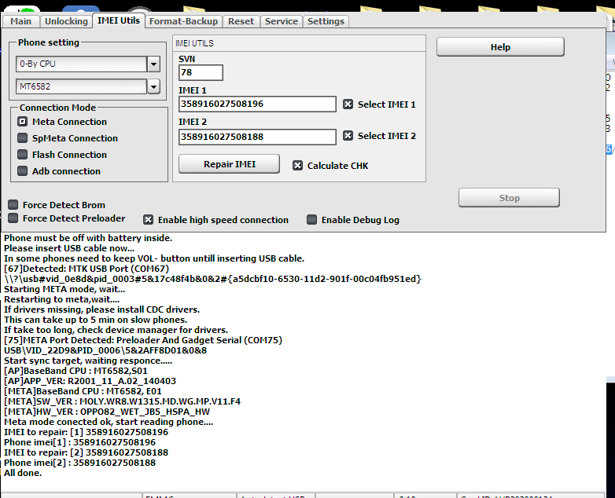Uncheck Select IMEI 1 checkbox
Screen dimensions: 615x498
click(348, 104)
